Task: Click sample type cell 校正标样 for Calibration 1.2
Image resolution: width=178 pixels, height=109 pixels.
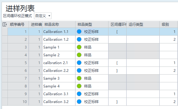Action: pyautogui.click(x=92, y=40)
